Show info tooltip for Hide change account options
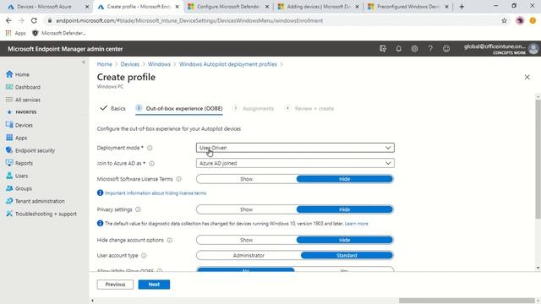This screenshot has width=541, height=304. [170, 240]
